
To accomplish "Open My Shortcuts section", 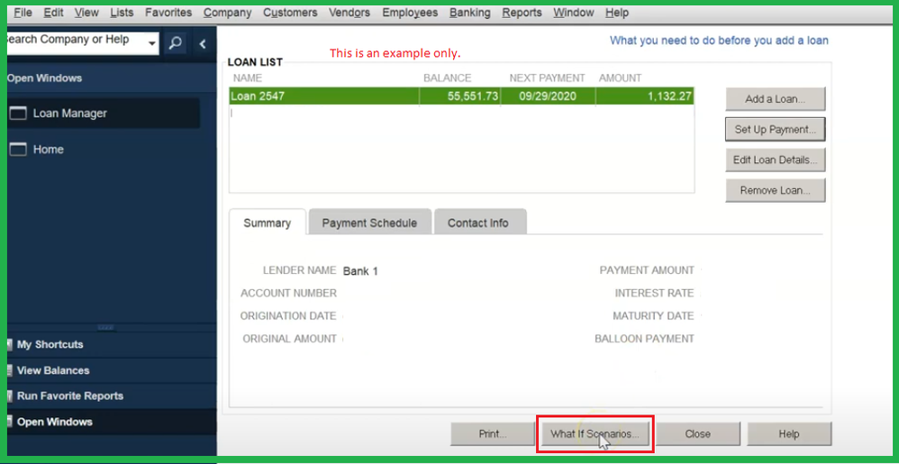I will tap(112, 345).
